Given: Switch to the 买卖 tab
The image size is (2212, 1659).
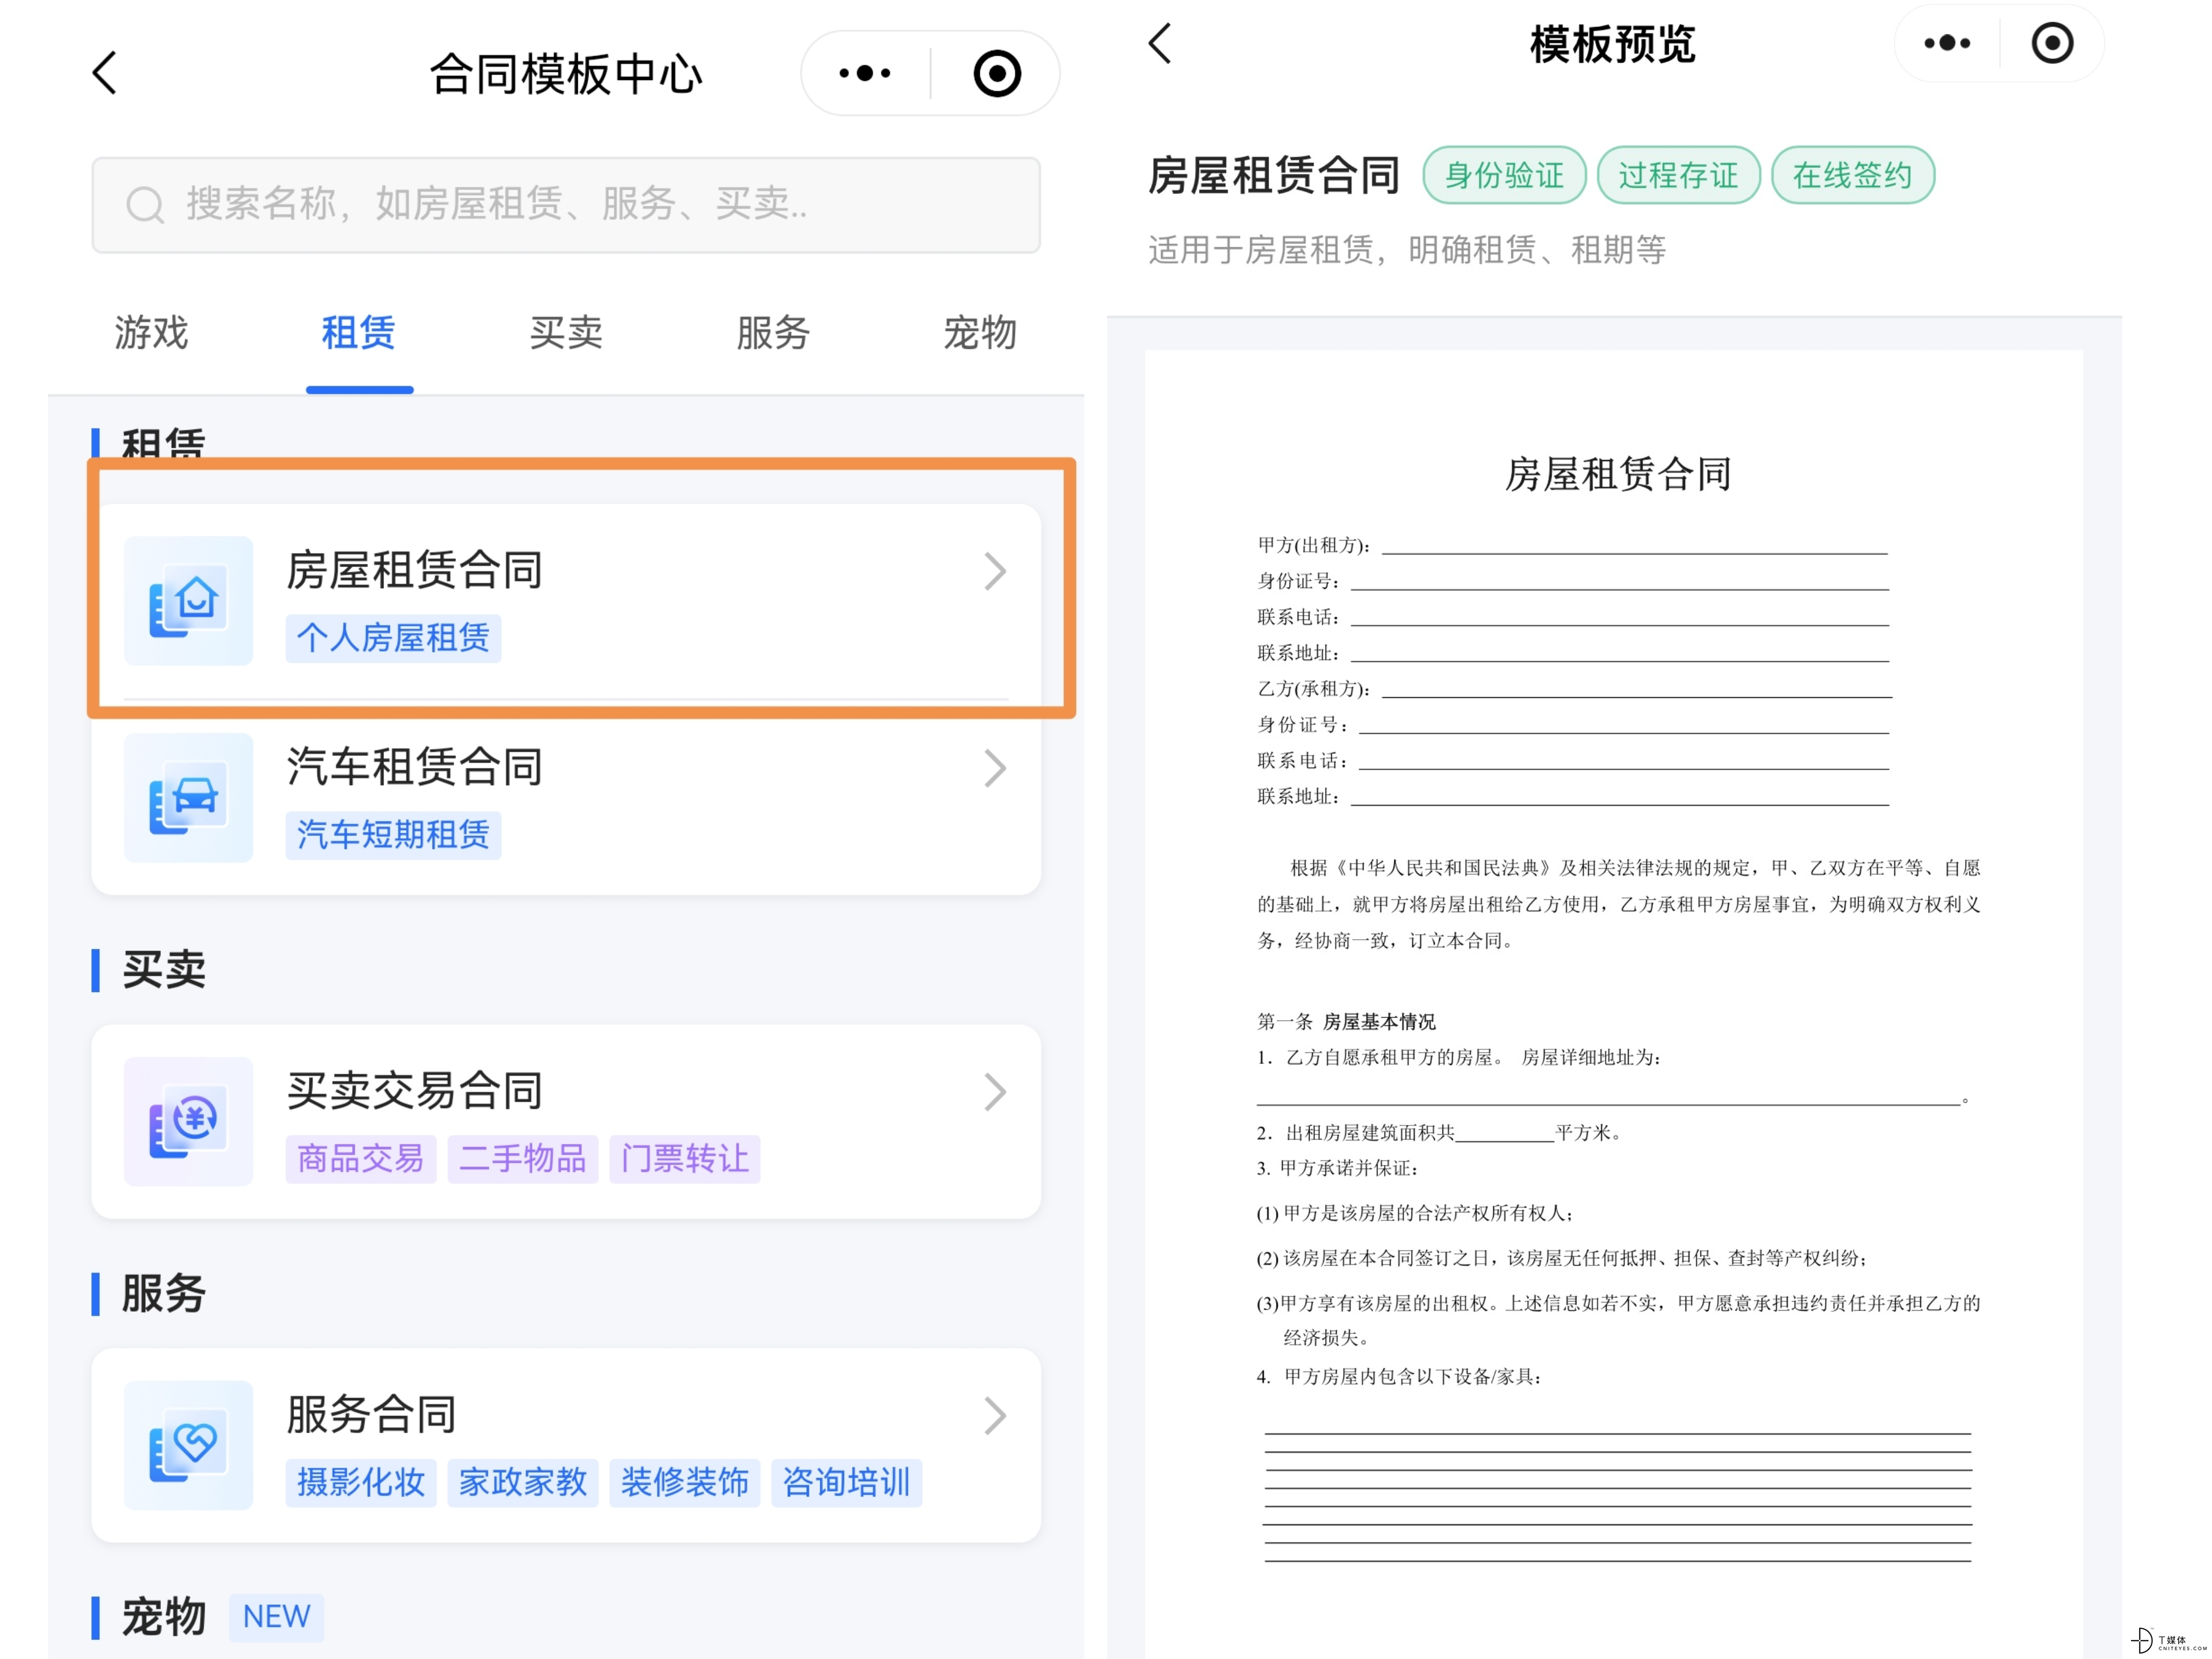Looking at the screenshot, I should click(566, 332).
